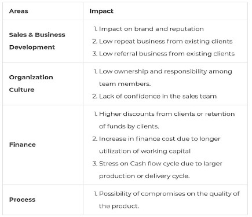252x217 pixels.
Task: Click 'Low ownership and responsibility among' line
Action: coord(166,71)
